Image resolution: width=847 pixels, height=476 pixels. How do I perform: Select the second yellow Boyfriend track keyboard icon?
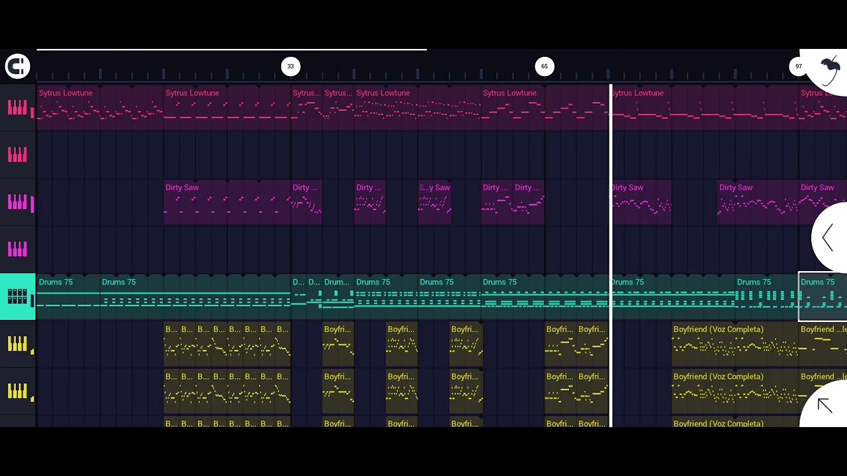[17, 391]
